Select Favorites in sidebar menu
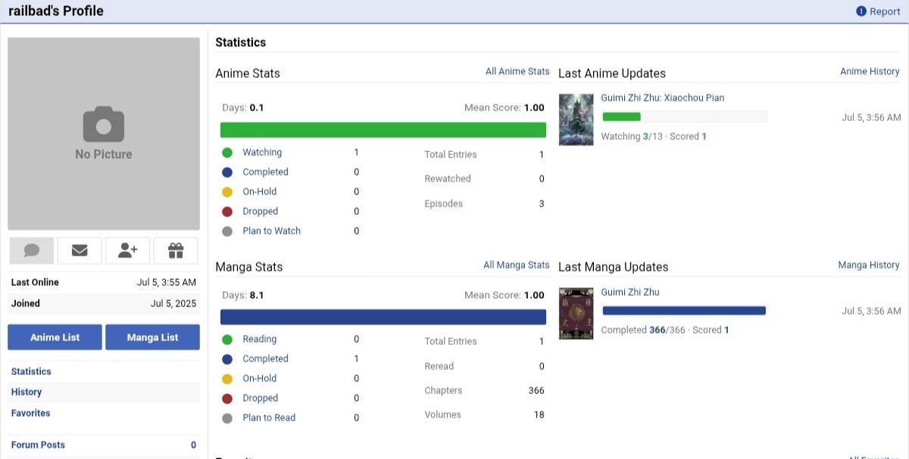 coord(31,413)
